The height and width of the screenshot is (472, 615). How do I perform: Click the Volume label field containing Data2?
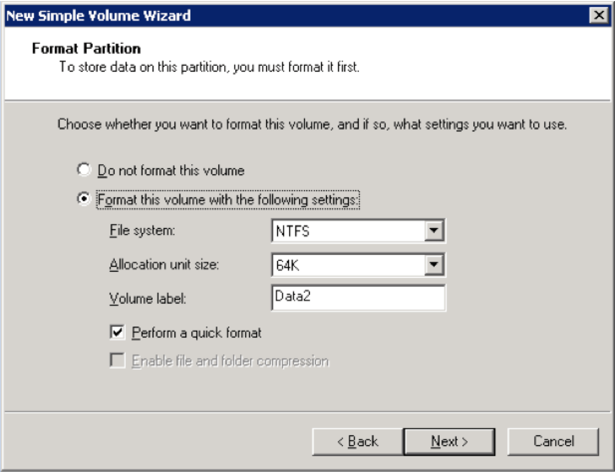tap(358, 298)
